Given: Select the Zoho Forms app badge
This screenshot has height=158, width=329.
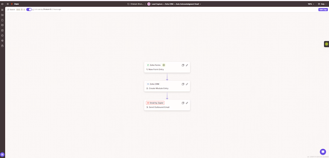Looking at the screenshot, I should 154,65.
